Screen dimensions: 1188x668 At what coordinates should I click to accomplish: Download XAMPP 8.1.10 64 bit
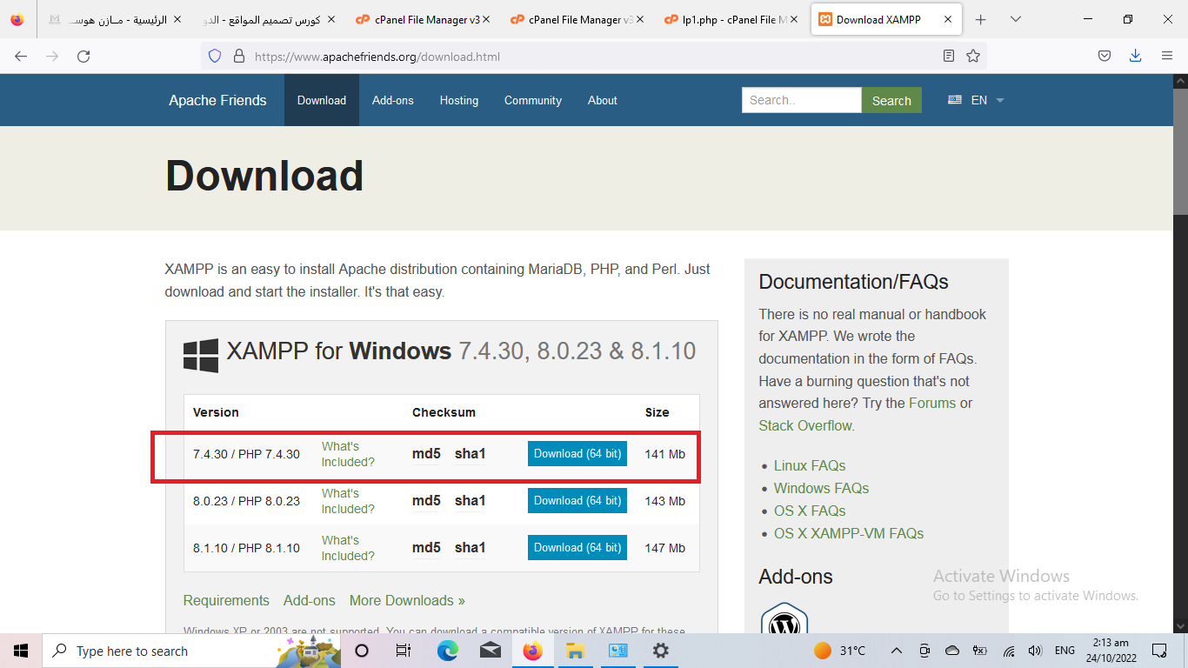[577, 548]
